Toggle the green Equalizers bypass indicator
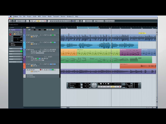 (21, 51)
